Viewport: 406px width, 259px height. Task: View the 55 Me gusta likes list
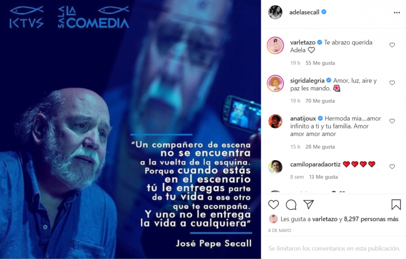320,63
